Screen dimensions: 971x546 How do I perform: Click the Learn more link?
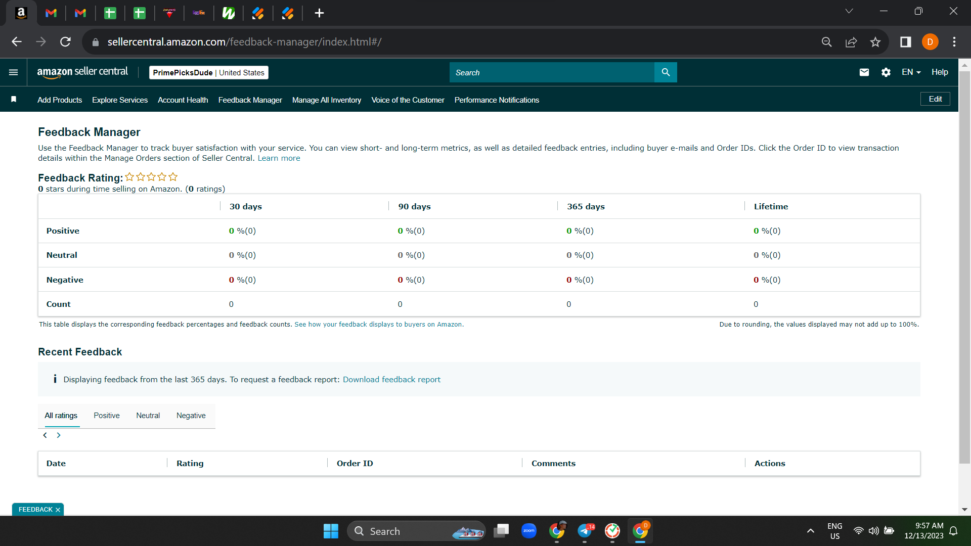click(279, 158)
